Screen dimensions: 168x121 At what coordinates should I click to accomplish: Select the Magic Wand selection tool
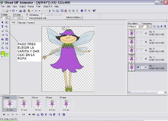7,31
